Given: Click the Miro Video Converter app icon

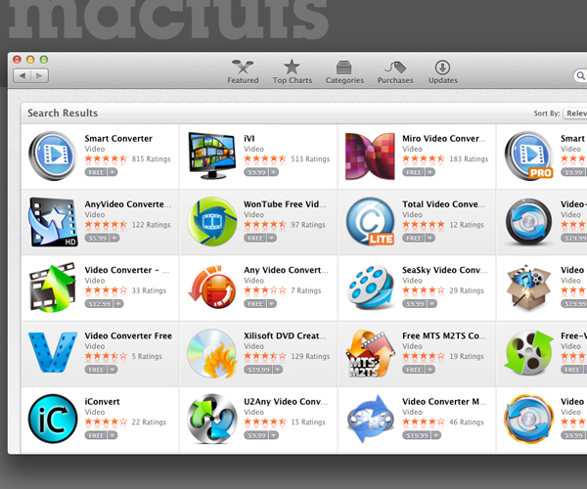Looking at the screenshot, I should (x=370, y=156).
